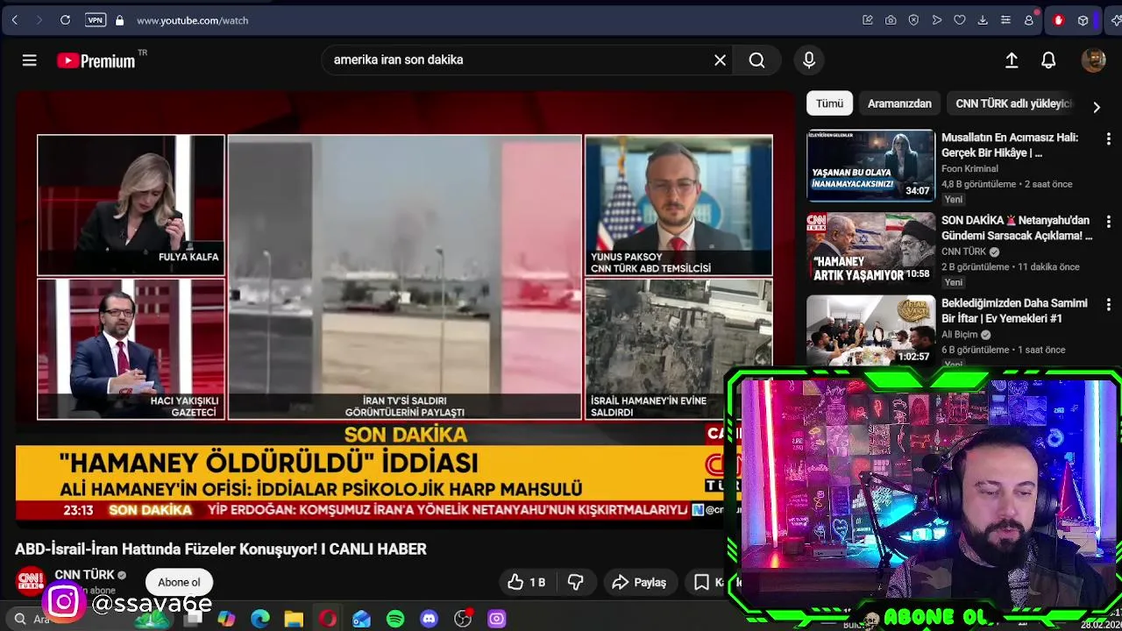Open File Explorer from the taskbar
1122x631 pixels.
tap(294, 619)
